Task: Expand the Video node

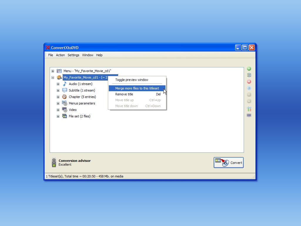Action: point(58,110)
